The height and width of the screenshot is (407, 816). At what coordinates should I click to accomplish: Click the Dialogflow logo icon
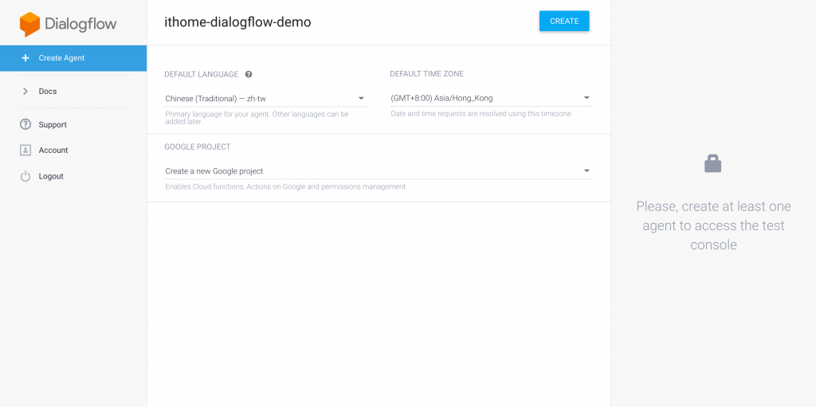coord(29,24)
